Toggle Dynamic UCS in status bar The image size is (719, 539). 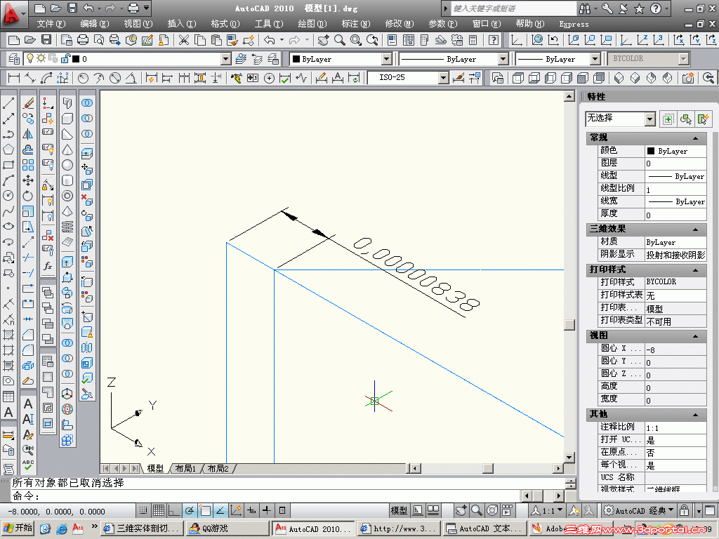point(236,510)
